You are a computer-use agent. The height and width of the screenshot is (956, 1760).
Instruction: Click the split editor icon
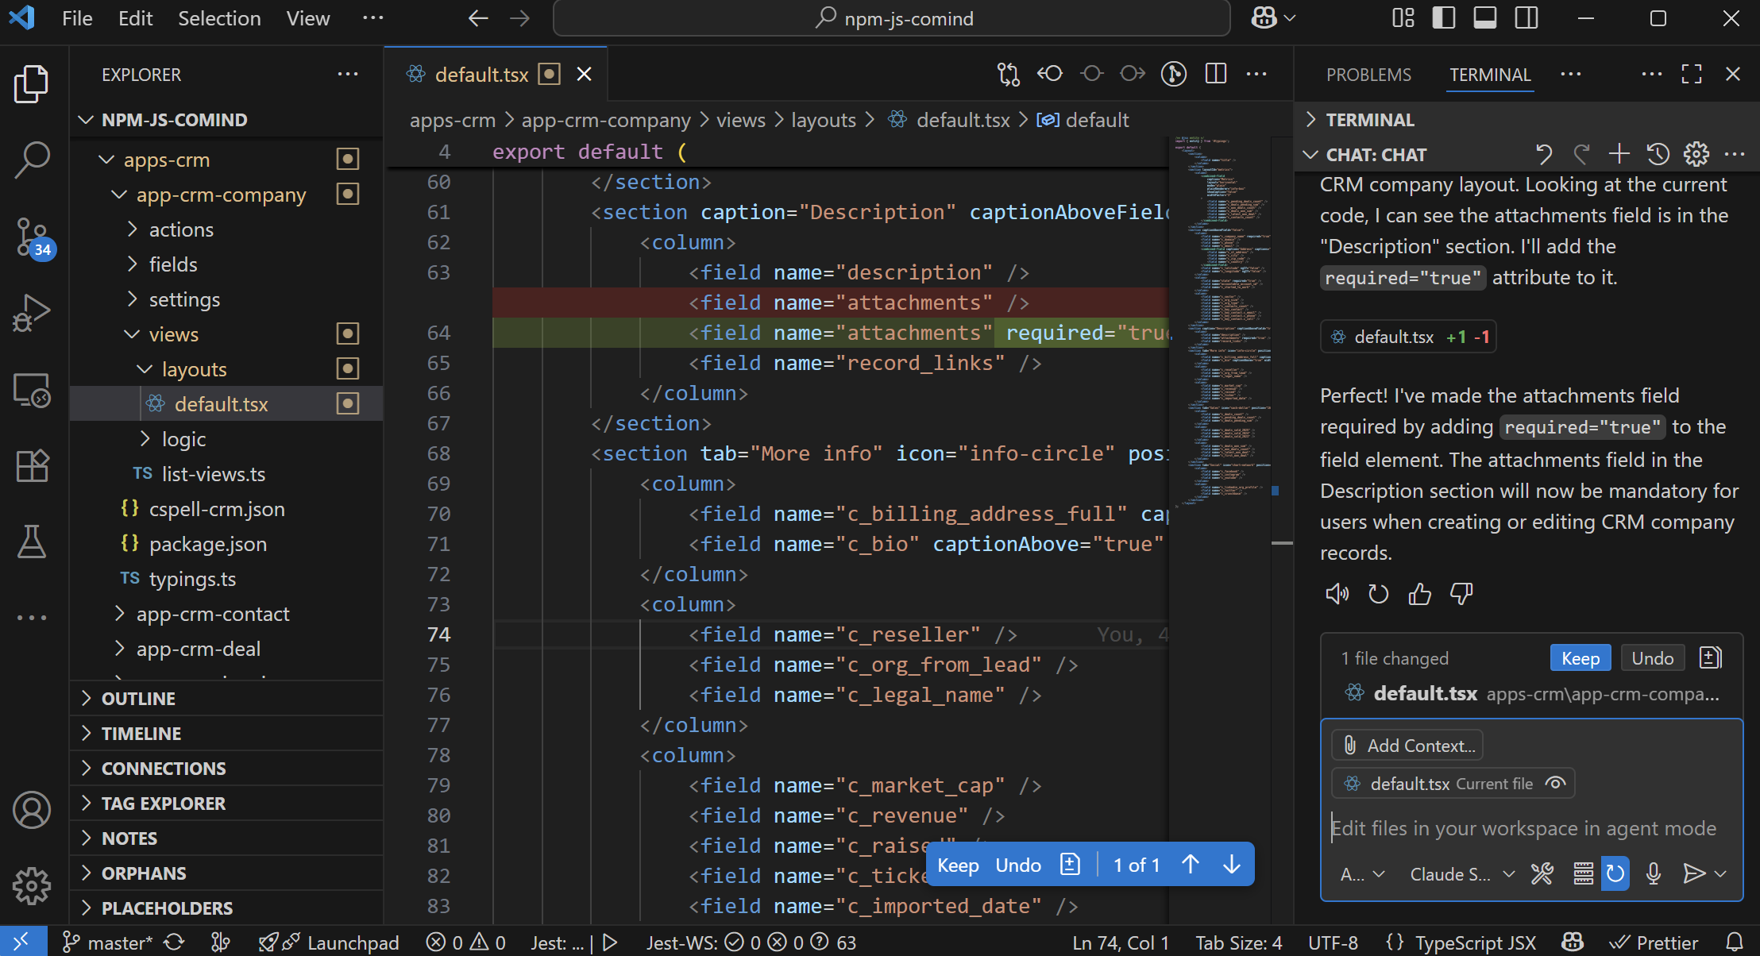tap(1216, 73)
